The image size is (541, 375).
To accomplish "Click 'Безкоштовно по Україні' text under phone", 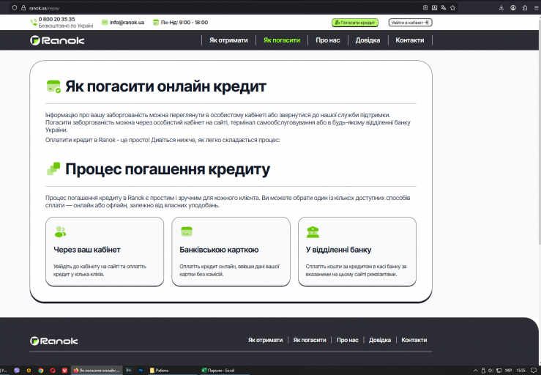I will point(66,26).
